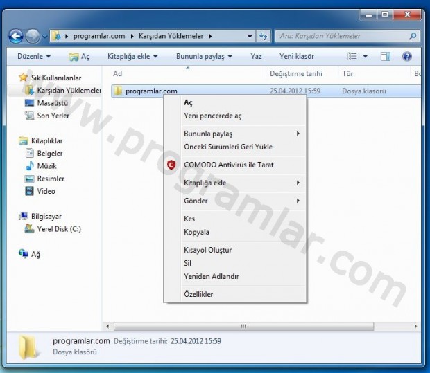Click the Forward navigation arrow
The height and width of the screenshot is (373, 430).
pos(33,36)
